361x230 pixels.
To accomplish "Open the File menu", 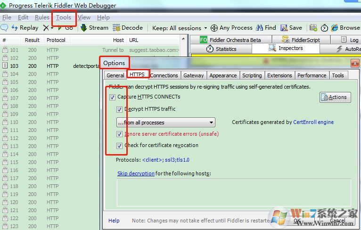I will coord(7,17).
